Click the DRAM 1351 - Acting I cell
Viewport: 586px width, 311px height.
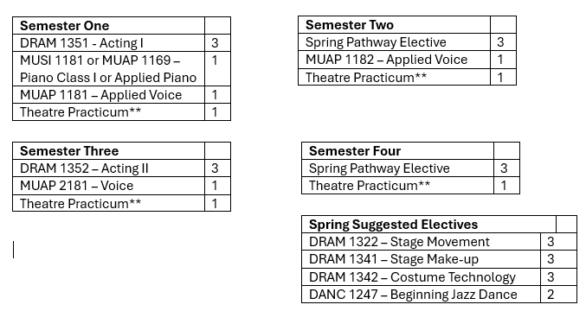109,43
